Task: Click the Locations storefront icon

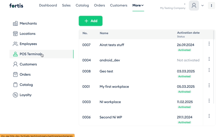Action: click(15, 34)
